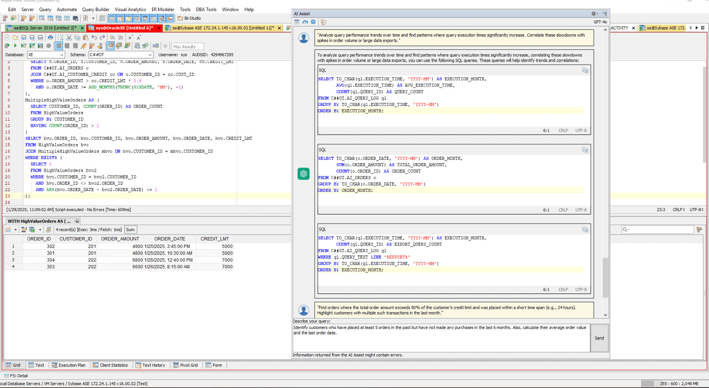Open the Database dropdown showing XE
Viewport: 709px width, 388px height.
coord(62,55)
